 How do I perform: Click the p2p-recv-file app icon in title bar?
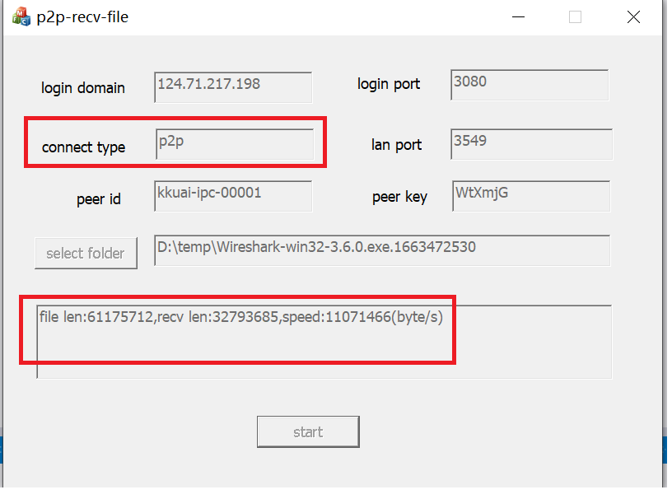[21, 17]
